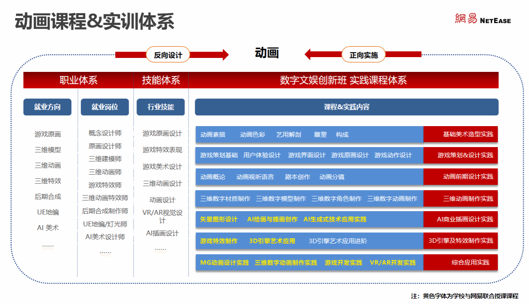Screen dimensions: 529x304
Task: Select 三维模型 under 就业方向
Action: pos(48,150)
